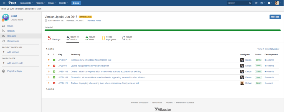Open the administration gear menu

pos(270,3)
